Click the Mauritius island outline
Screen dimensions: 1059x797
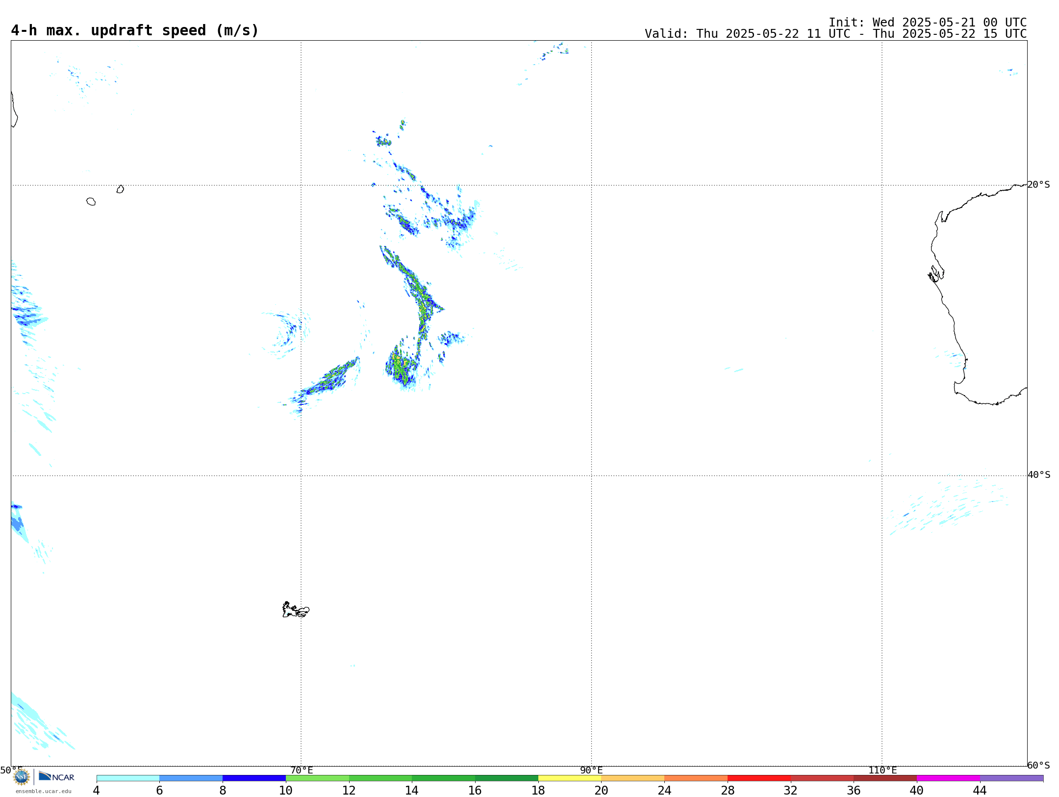point(120,189)
